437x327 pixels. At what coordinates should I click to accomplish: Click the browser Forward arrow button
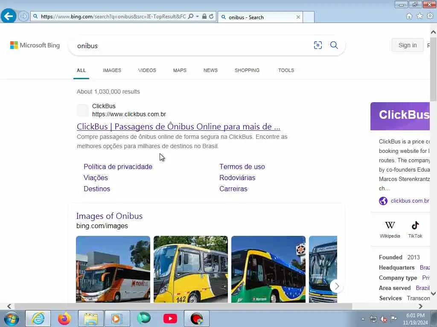23,16
